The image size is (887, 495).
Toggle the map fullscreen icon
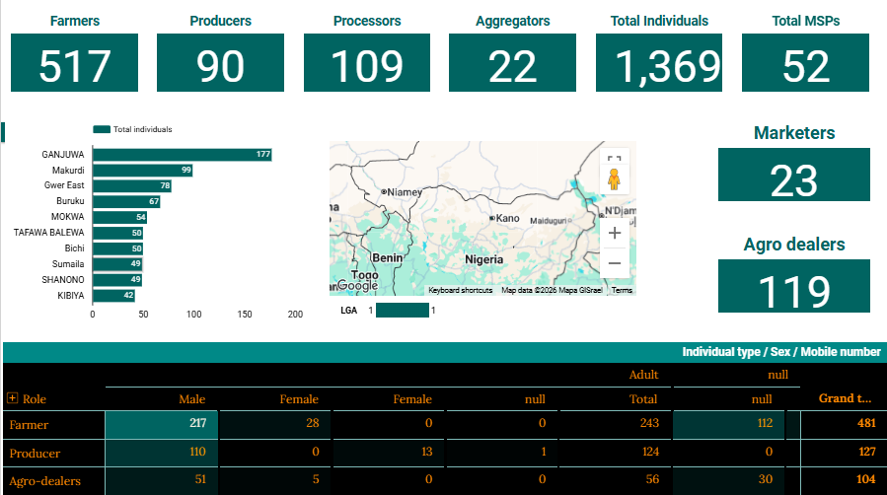(615, 158)
